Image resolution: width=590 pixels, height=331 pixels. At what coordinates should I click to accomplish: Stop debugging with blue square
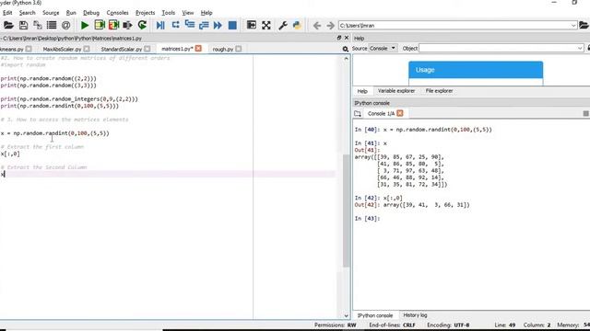click(x=232, y=25)
